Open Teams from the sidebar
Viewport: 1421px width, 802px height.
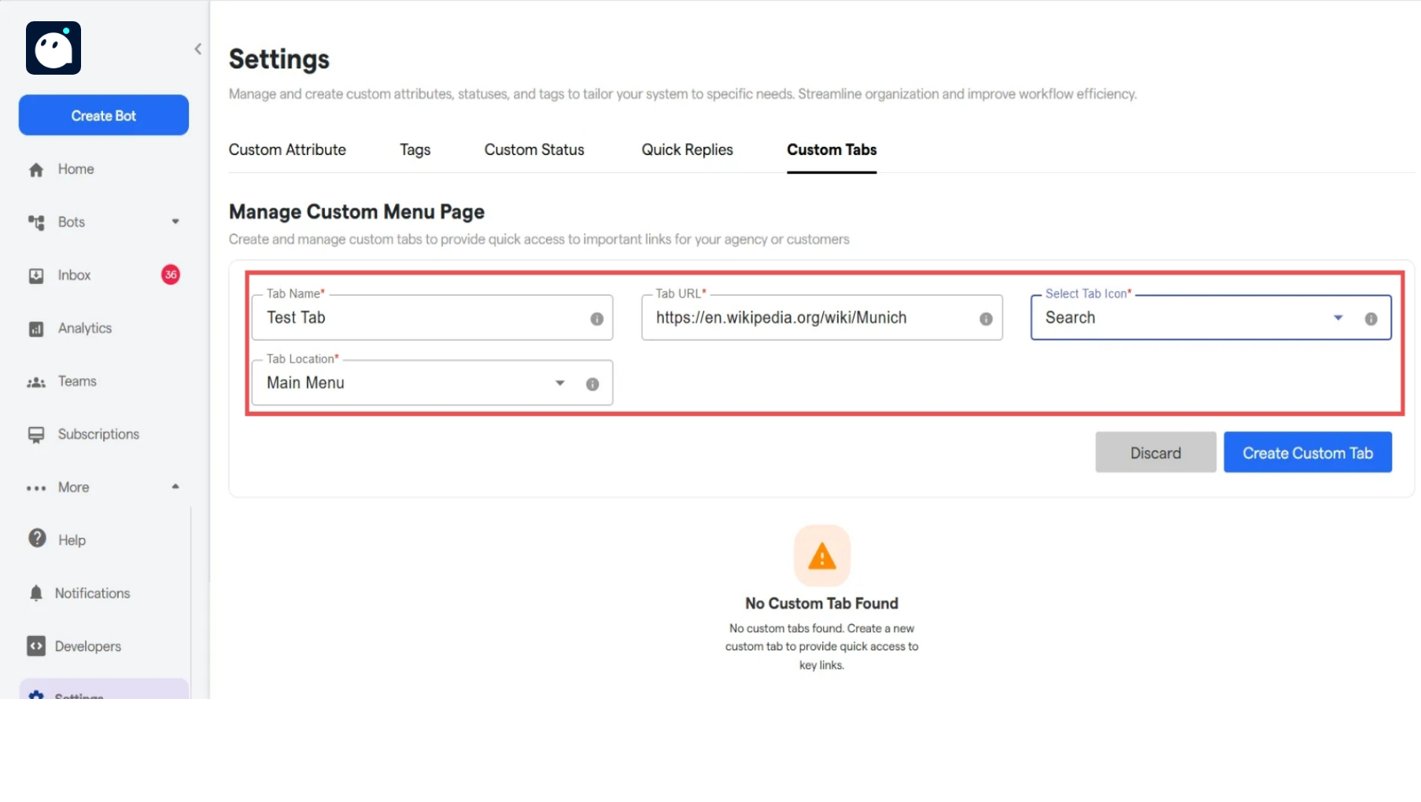[x=77, y=381]
